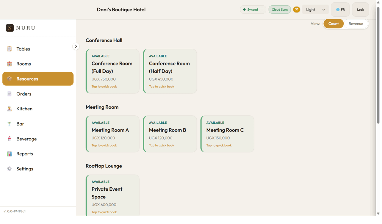
Task: Click AVAILABLE status on Meeting Room C
Action: point(215,123)
